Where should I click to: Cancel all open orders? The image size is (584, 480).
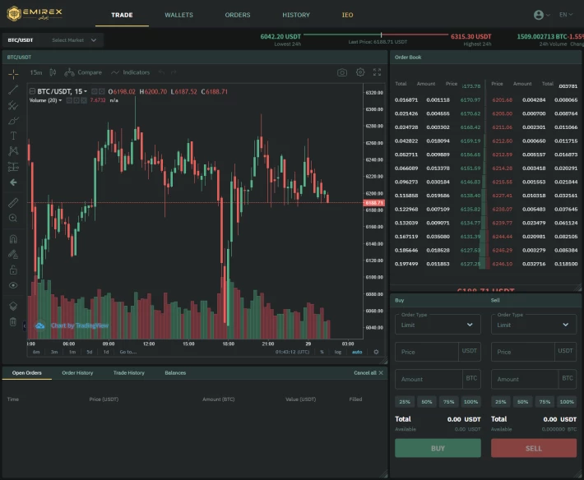tap(368, 373)
